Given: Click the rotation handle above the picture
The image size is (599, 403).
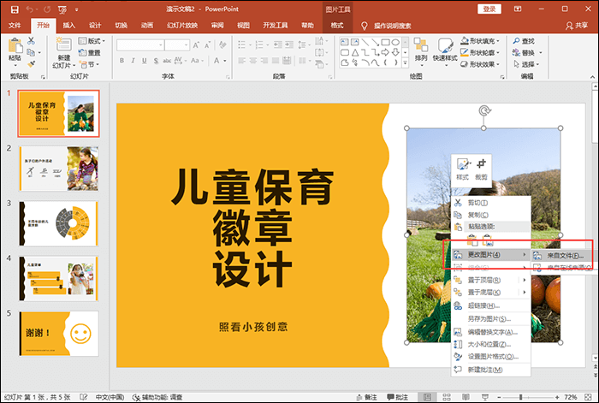Looking at the screenshot, I should pyautogui.click(x=484, y=110).
